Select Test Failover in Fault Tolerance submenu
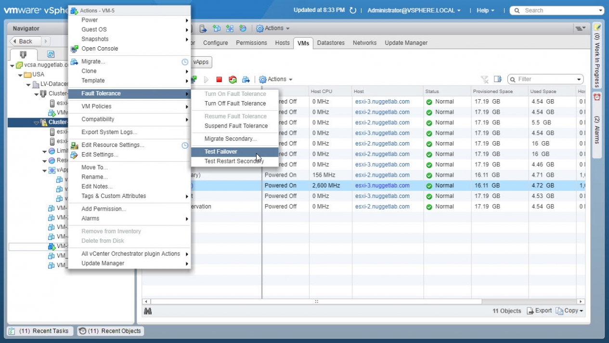 (x=220, y=152)
